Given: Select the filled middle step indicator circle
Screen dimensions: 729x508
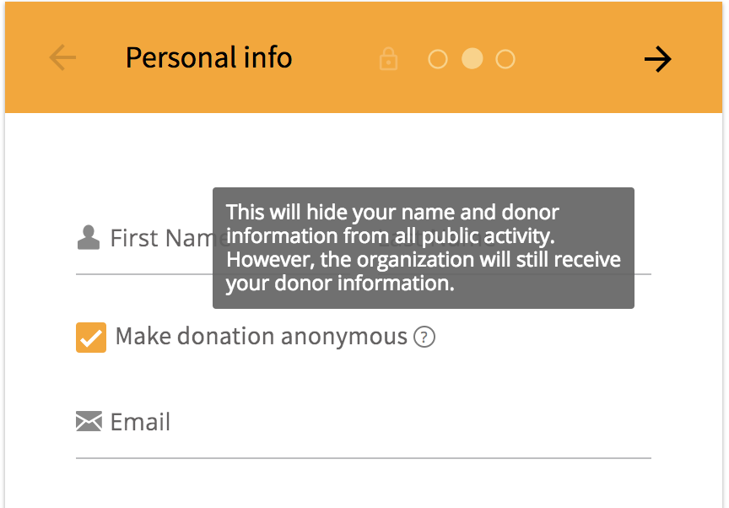Looking at the screenshot, I should coord(472,59).
